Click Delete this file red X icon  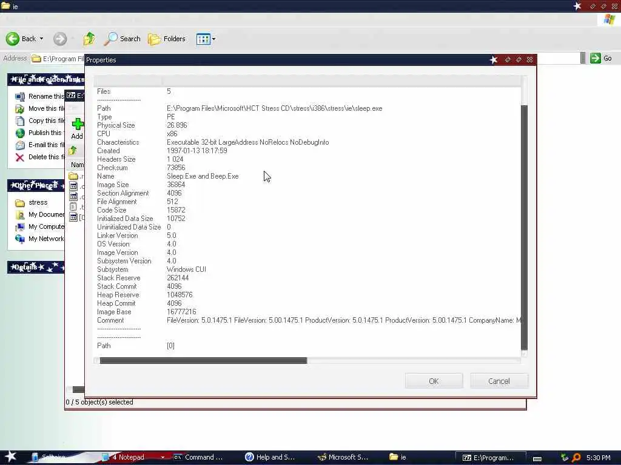tap(20, 157)
